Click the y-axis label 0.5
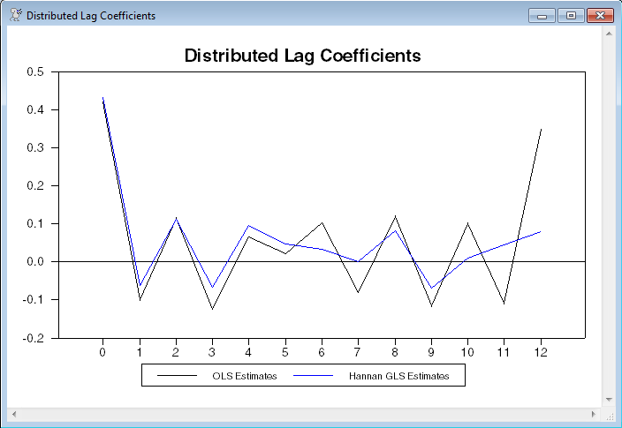The height and width of the screenshot is (428, 622). click(x=36, y=72)
